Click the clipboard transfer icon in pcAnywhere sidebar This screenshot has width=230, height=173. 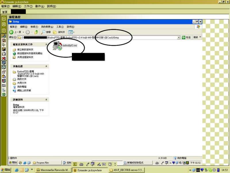[x=4, y=76]
